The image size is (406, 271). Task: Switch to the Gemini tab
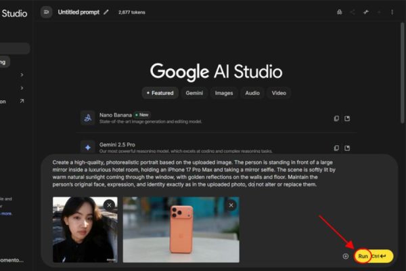(x=194, y=93)
